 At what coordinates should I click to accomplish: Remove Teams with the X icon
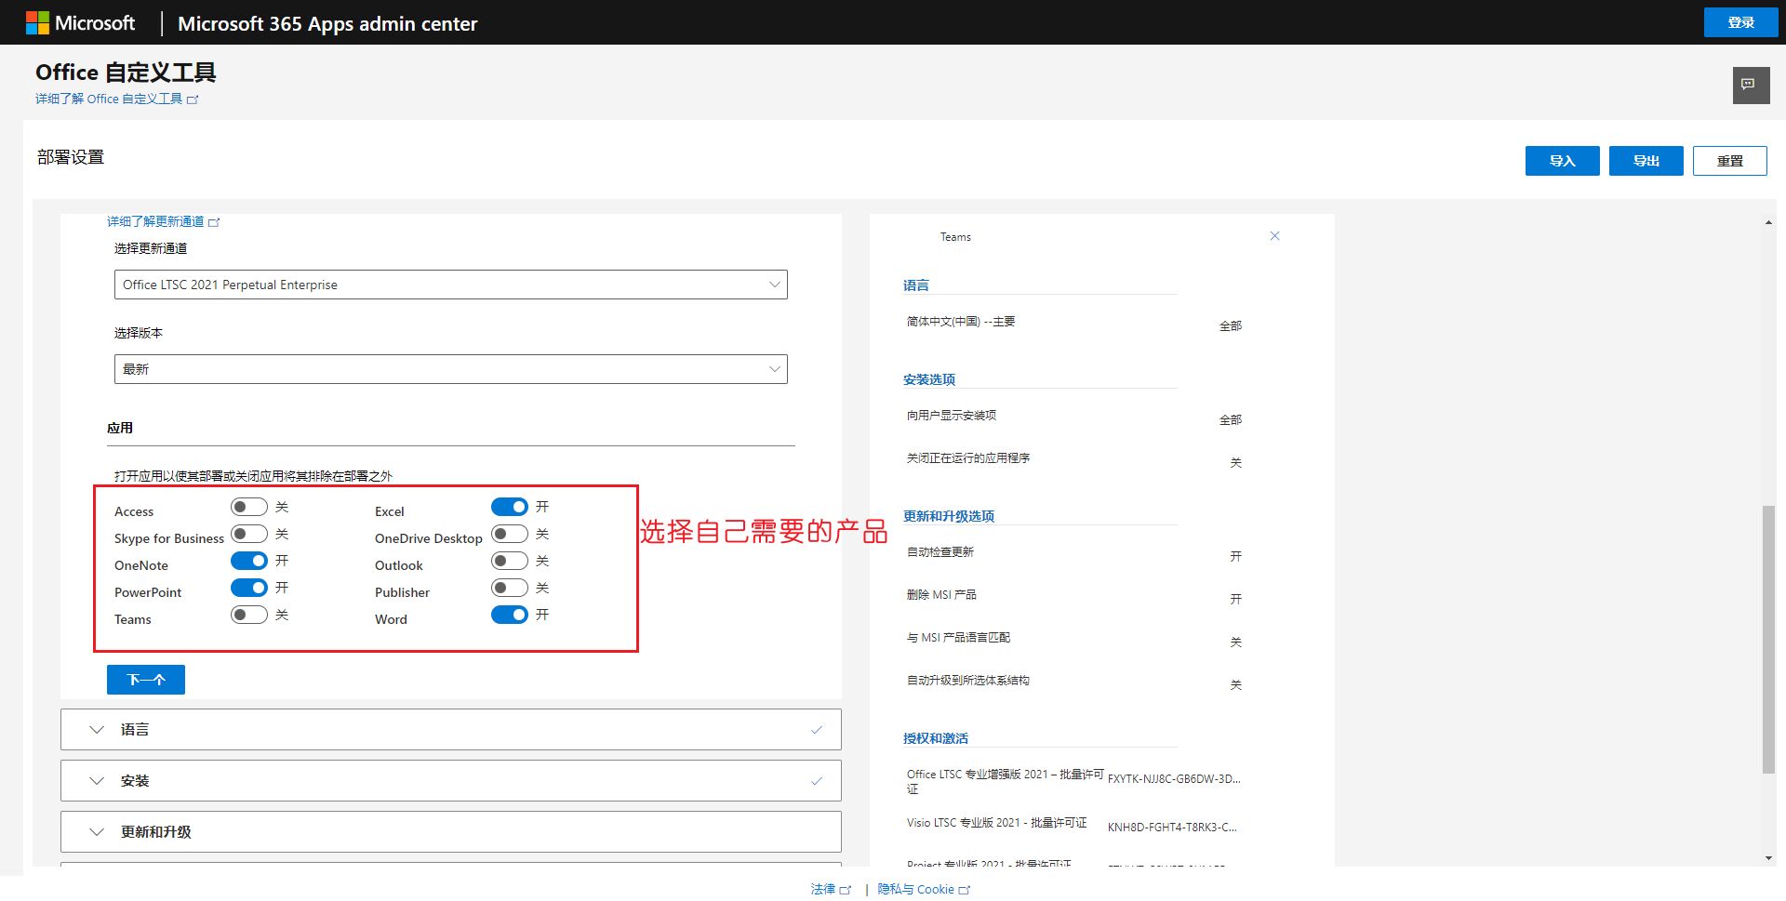point(1274,236)
